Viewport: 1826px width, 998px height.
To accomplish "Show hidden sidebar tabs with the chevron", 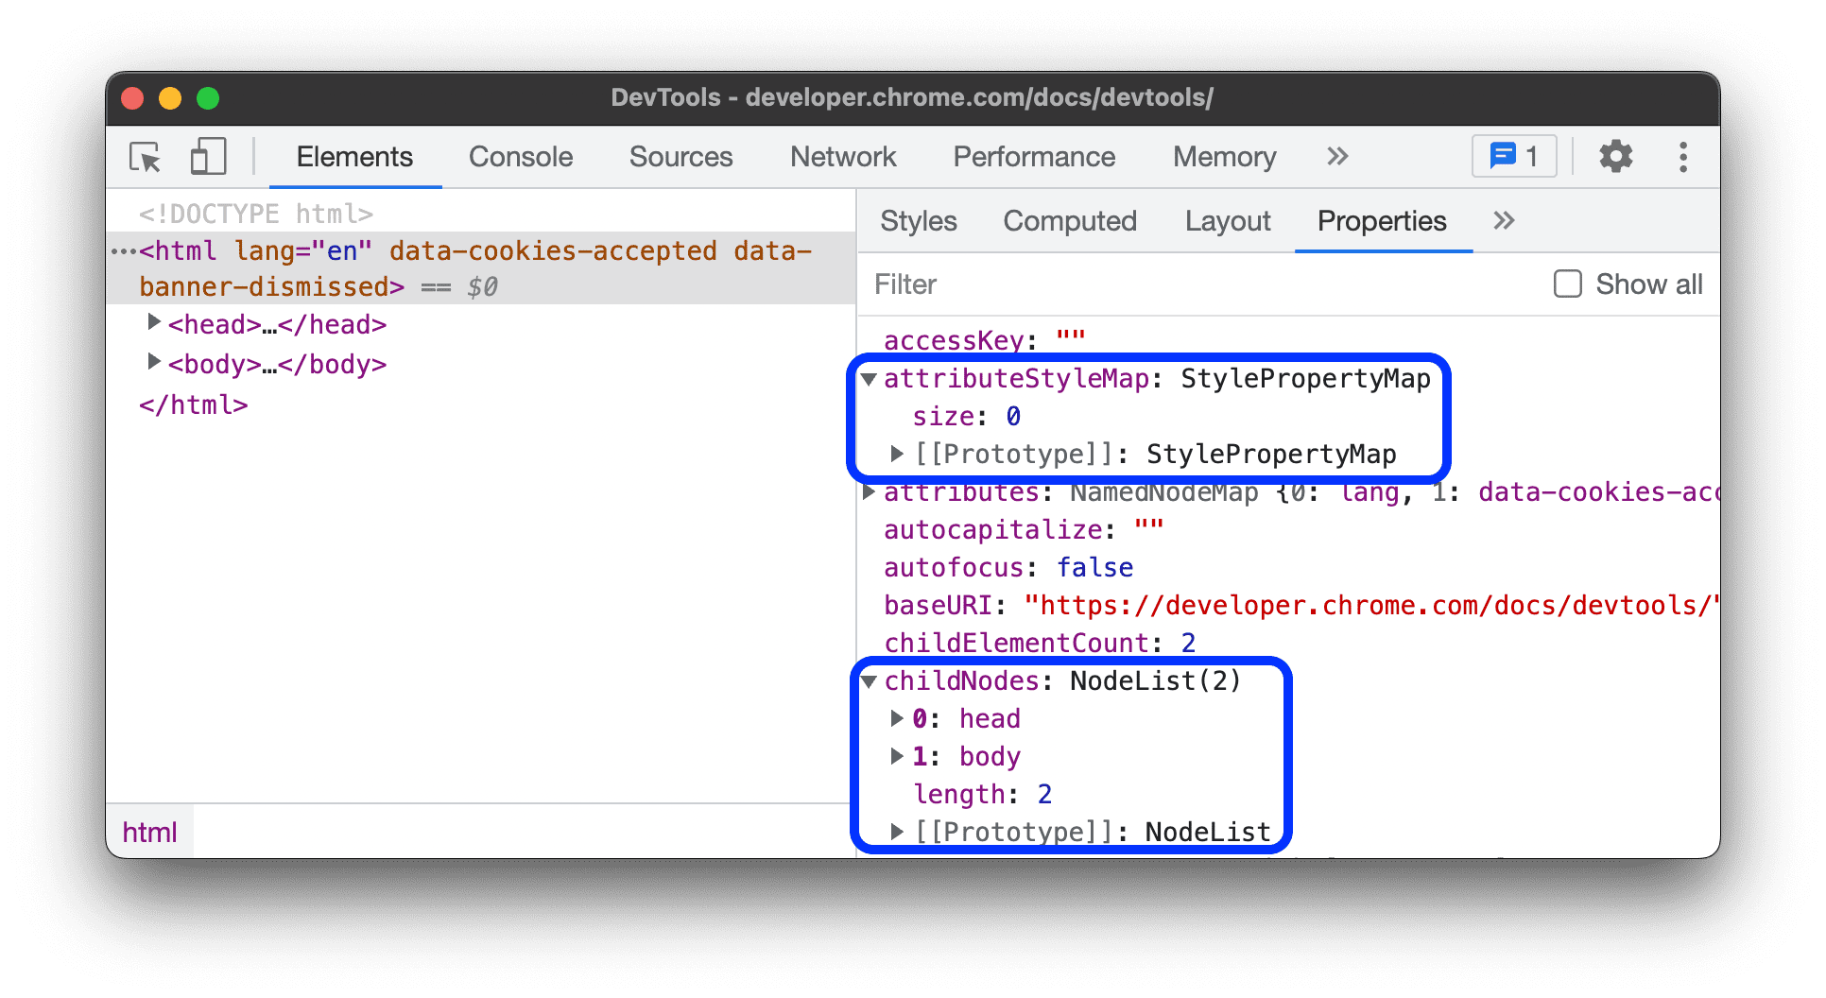I will point(1503,220).
